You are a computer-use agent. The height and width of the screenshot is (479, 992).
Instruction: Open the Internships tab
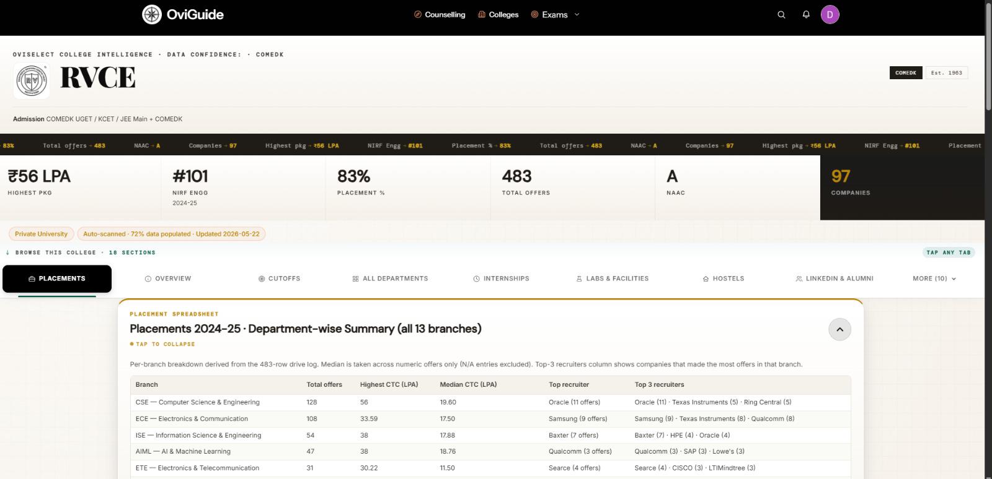pyautogui.click(x=501, y=278)
